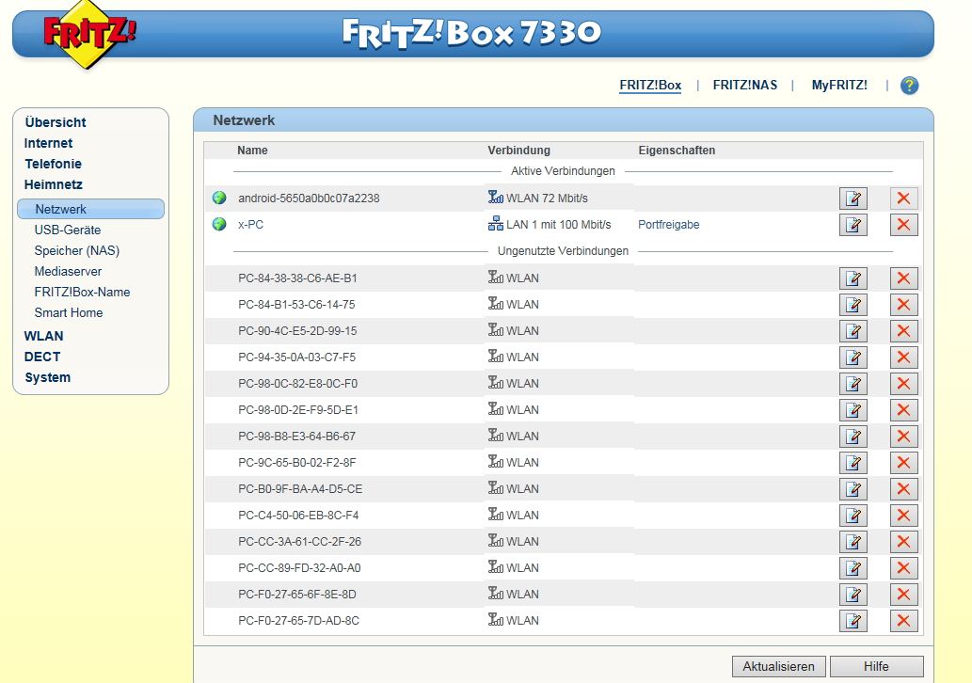Open Speicher (NAS) submenu item
The height and width of the screenshot is (683, 972).
coord(77,250)
